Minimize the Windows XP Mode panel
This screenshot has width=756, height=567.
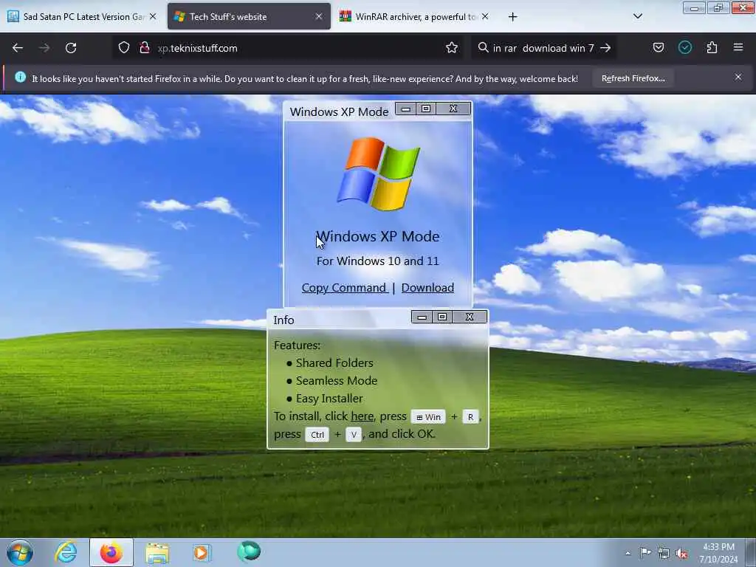pyautogui.click(x=405, y=109)
